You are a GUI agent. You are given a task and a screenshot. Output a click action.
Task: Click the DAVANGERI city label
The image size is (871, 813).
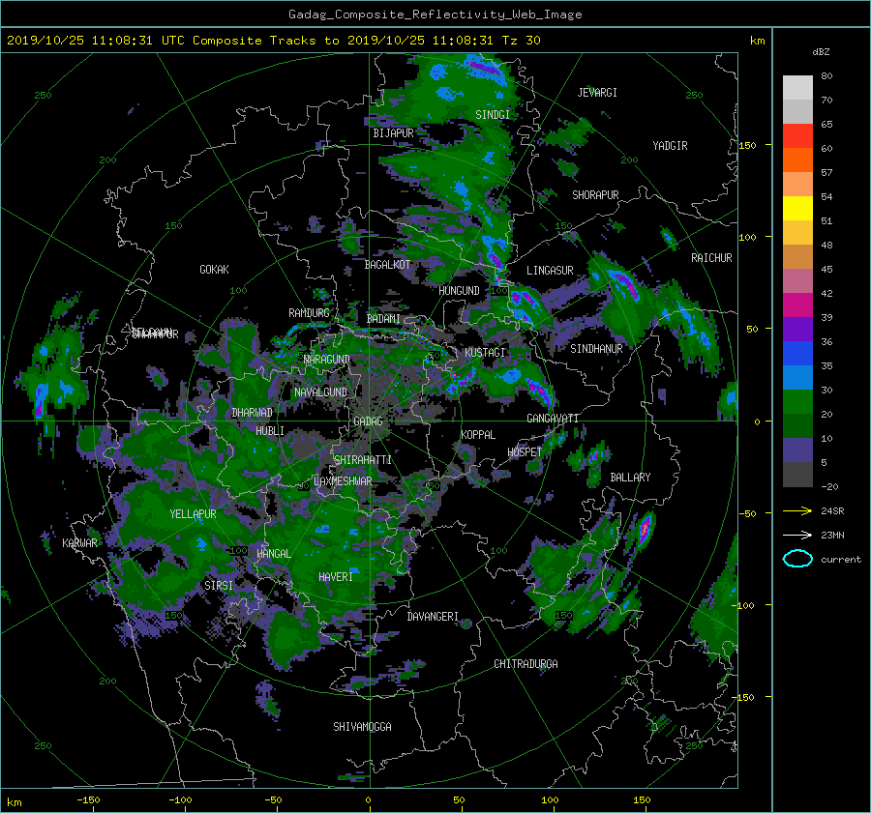[433, 617]
